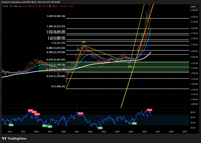This screenshot has height=143, width=201.
Task: Click 1,750.00 on the price axis
Action: click(x=194, y=79)
